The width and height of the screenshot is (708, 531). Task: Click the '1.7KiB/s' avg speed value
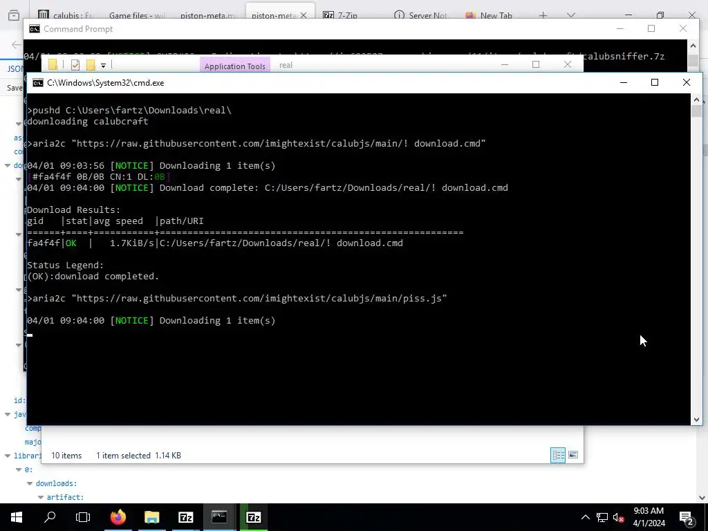132,243
